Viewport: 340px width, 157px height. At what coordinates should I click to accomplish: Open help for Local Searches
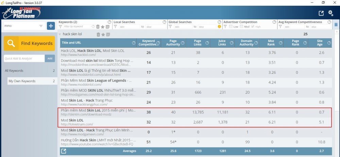coord(164,22)
